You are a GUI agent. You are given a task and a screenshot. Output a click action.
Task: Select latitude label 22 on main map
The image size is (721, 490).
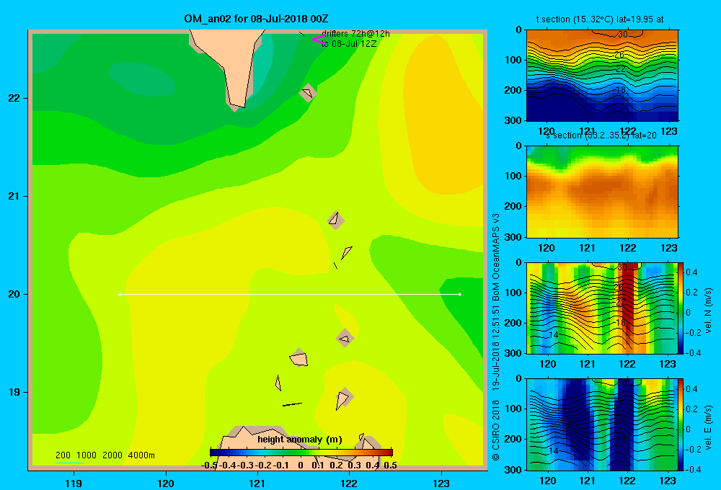pos(14,98)
